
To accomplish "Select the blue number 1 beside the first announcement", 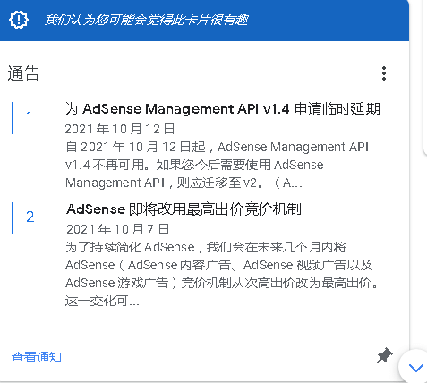I will click(x=29, y=116).
